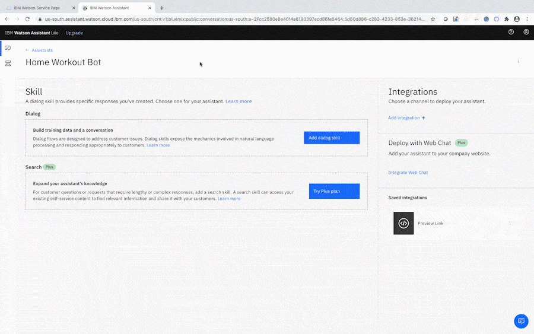Click 'Expand your assistant's knowledge' text
The height and width of the screenshot is (334, 534).
tap(70, 183)
